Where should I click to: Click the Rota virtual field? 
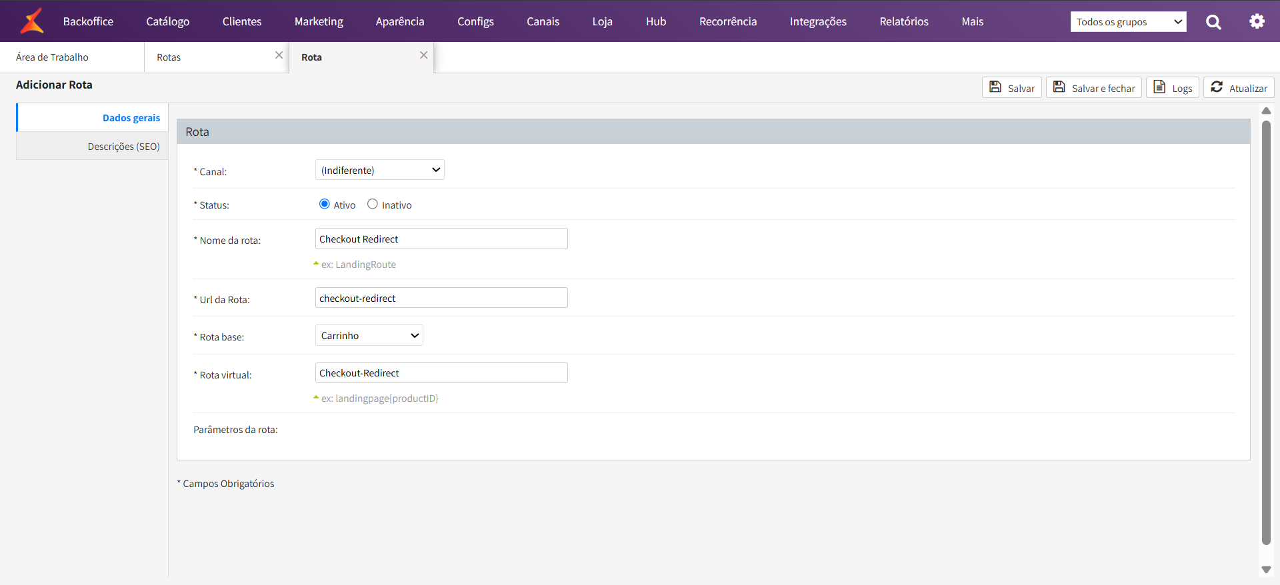tap(441, 372)
